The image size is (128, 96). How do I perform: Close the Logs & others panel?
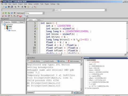click(82, 58)
